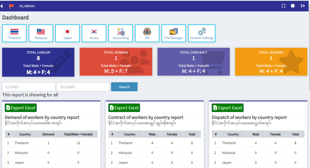Toggle fullscreen mode icon in header
The width and height of the screenshot is (310, 168).
pos(283,6)
